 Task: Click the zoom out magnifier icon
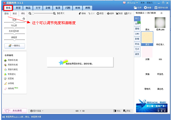tap(30, 13)
